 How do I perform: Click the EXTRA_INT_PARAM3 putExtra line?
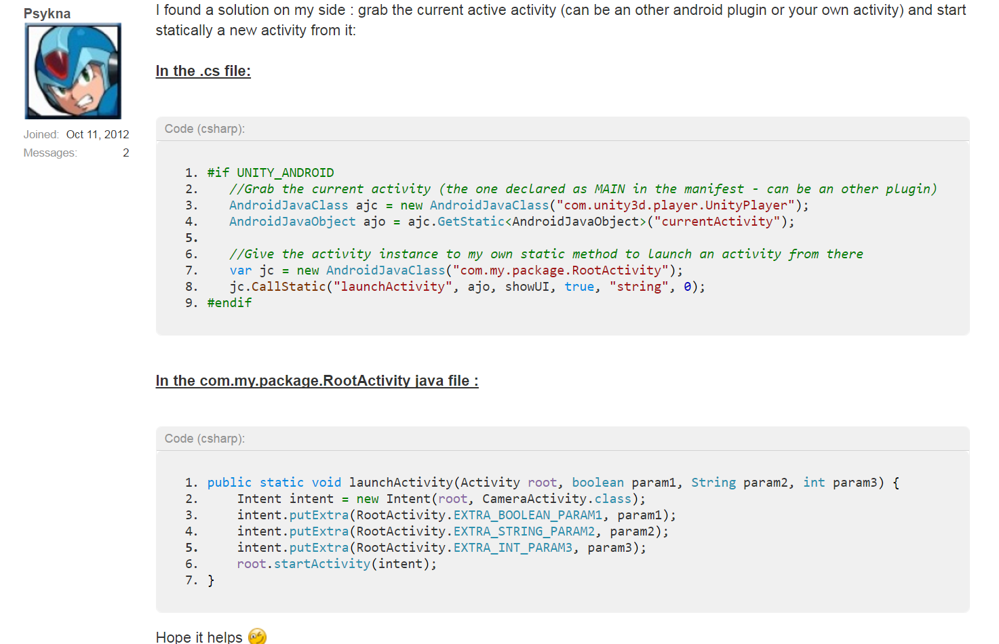point(442,548)
